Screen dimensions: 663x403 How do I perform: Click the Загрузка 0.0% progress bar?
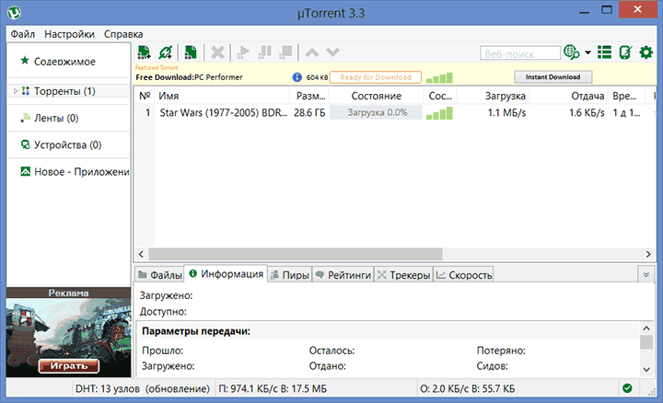[x=376, y=113]
